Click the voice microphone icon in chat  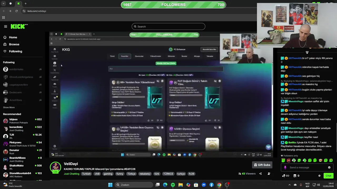click(285, 167)
